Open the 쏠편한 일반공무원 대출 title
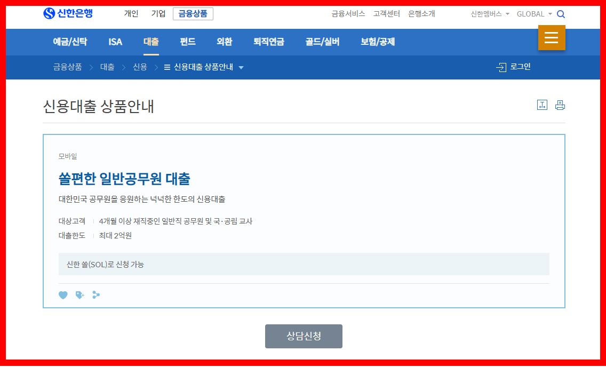Screen dimensions: 606x367 pos(124,179)
